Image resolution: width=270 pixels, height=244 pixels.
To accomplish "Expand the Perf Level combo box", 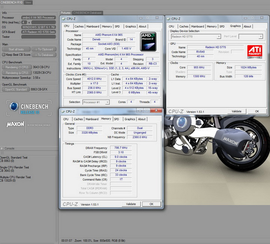I will coord(250,37).
